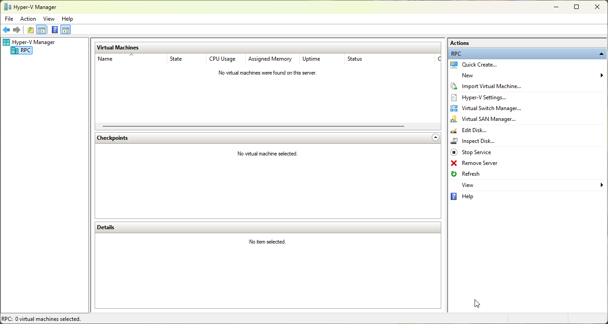
Task: Collapse the RPC actions group
Action: (601, 53)
